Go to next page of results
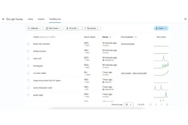 click(161, 105)
